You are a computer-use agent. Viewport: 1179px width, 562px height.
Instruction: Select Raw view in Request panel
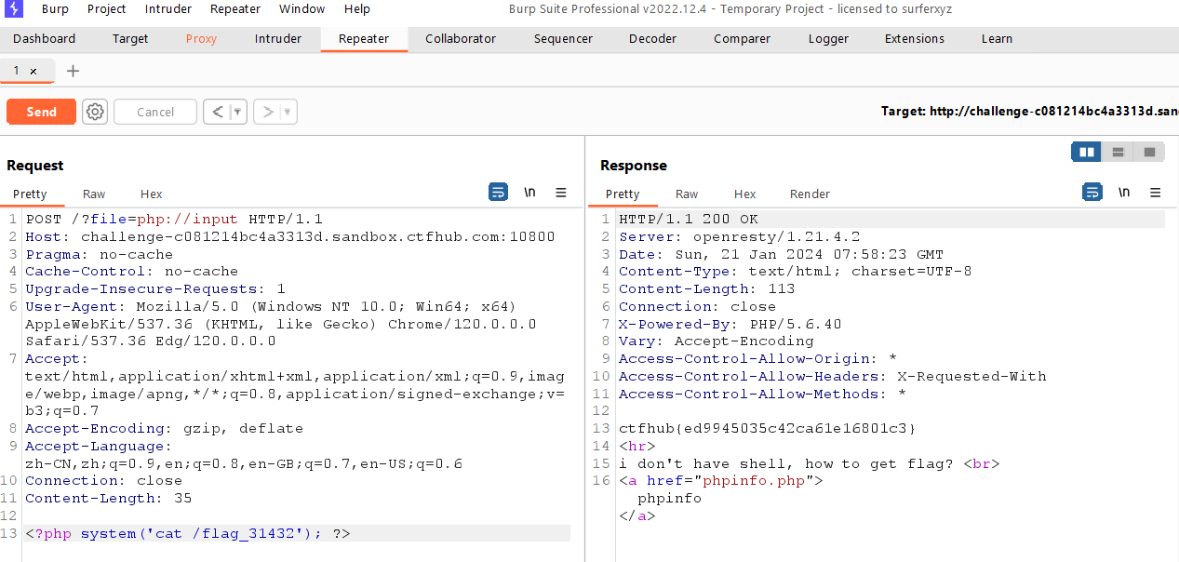pyautogui.click(x=94, y=194)
